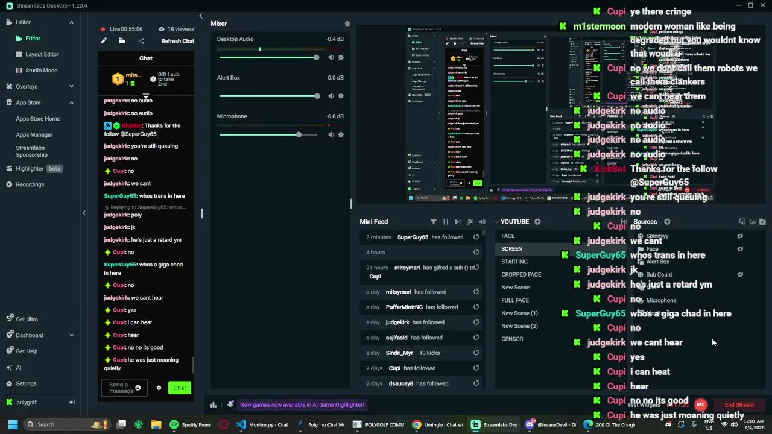Open Apps Manager
772x434 pixels.
tap(34, 135)
